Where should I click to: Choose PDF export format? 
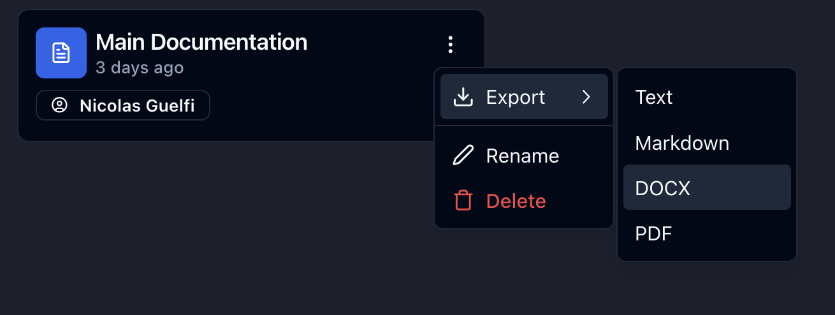[x=653, y=234]
